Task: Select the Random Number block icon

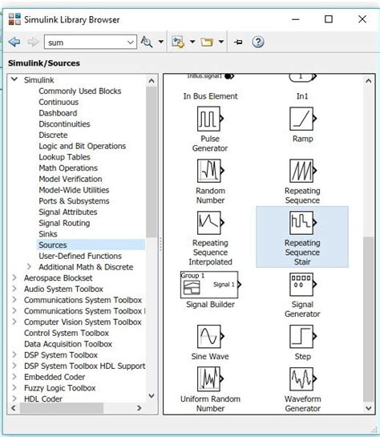Action: coord(210,171)
